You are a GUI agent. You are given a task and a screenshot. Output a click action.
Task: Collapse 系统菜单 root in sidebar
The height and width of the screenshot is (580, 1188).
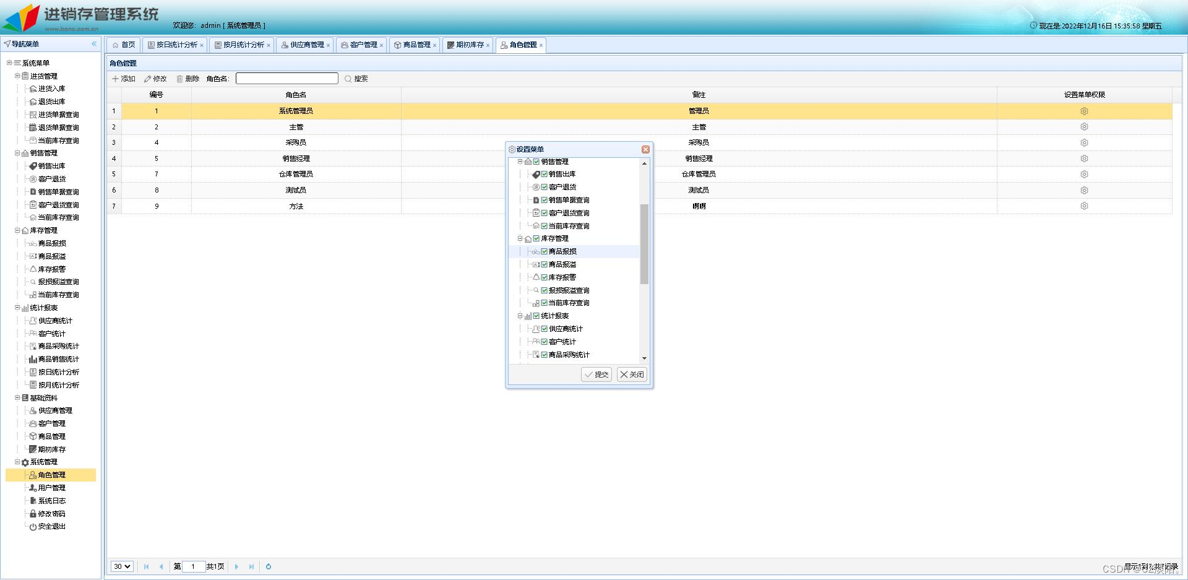[9, 63]
